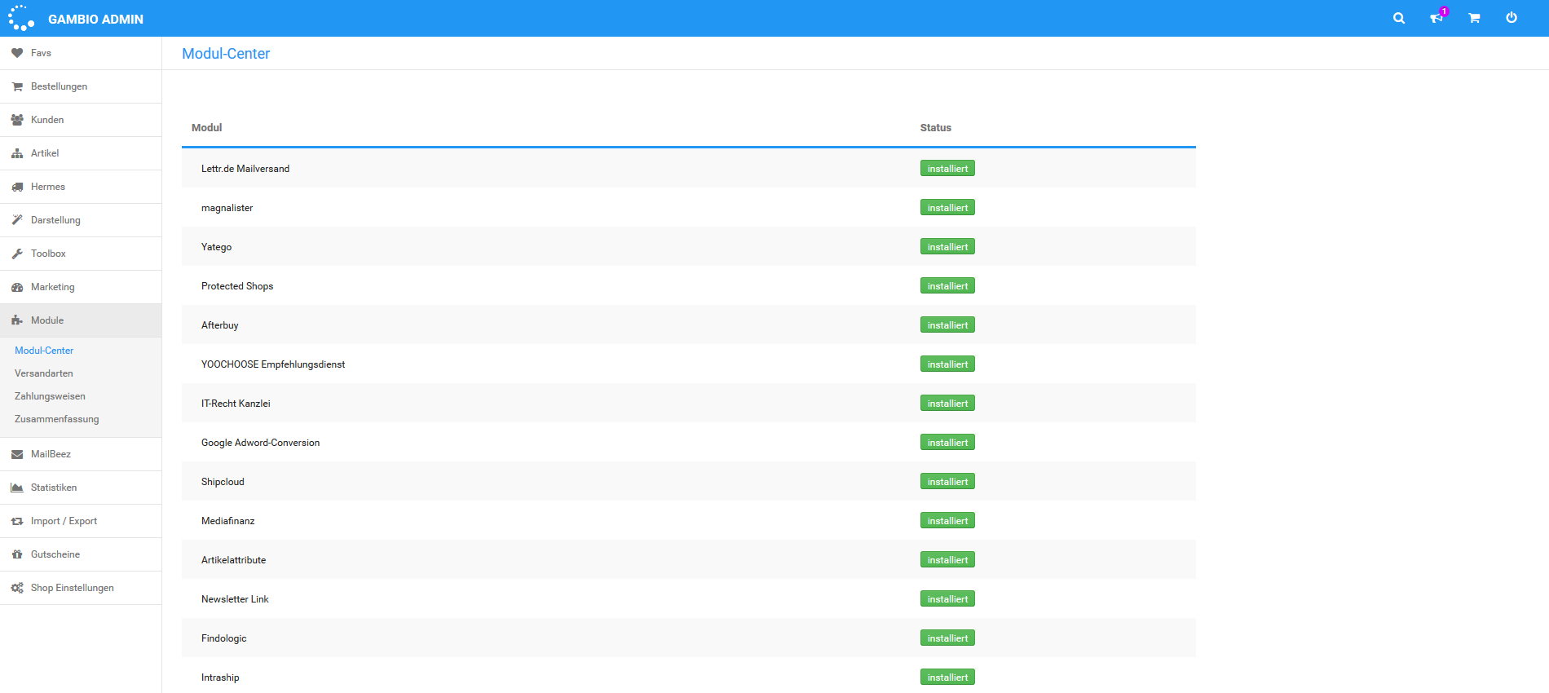Screen dimensions: 1549x693
Task: Select the Protected Shops module row
Action: tap(237, 286)
